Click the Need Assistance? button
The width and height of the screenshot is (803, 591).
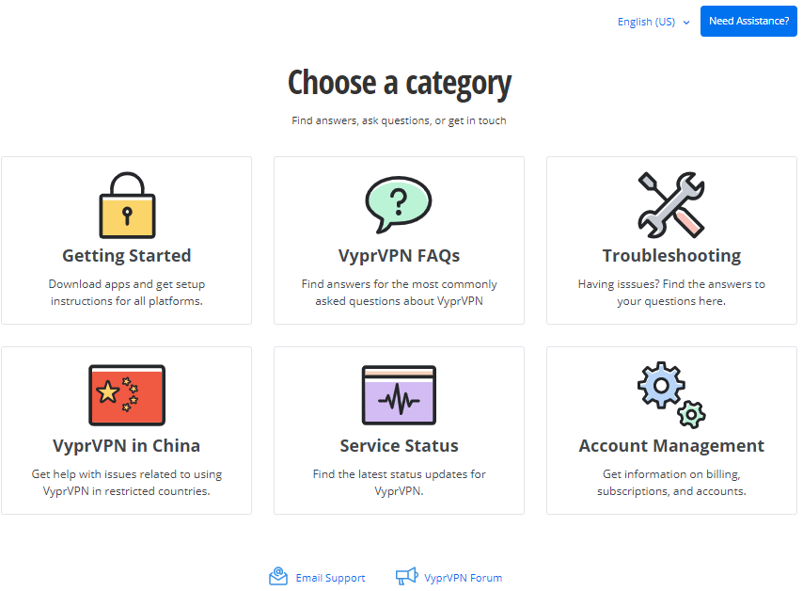pos(748,21)
